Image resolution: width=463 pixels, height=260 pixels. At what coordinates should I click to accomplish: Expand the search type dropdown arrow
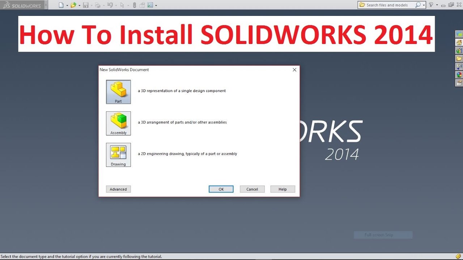(424, 5)
